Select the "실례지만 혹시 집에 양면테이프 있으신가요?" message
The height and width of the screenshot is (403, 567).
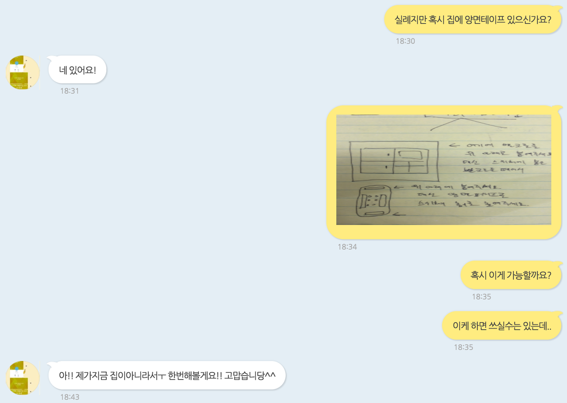[x=473, y=19]
